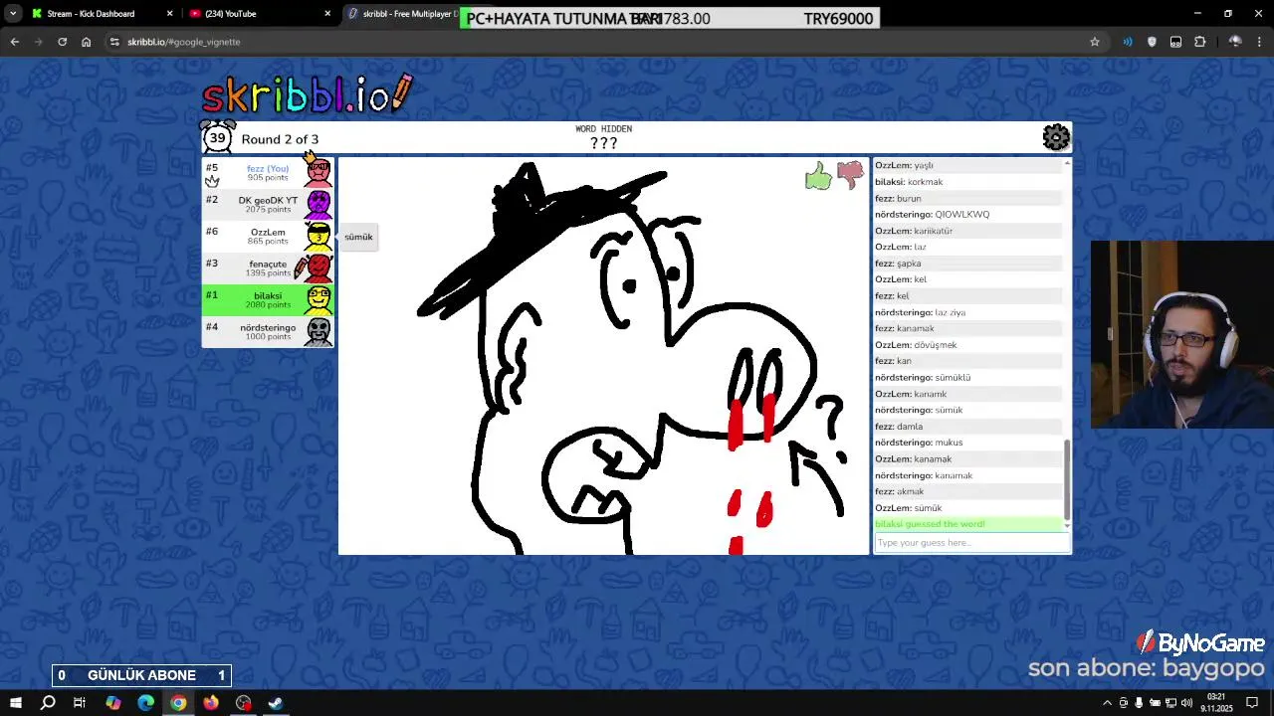This screenshot has width=1274, height=716.
Task: Select the skribbl - Free Multiplayer tab
Action: click(401, 14)
